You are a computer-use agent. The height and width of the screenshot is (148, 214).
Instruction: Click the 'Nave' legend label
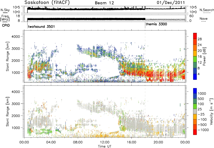tap(204, 19)
